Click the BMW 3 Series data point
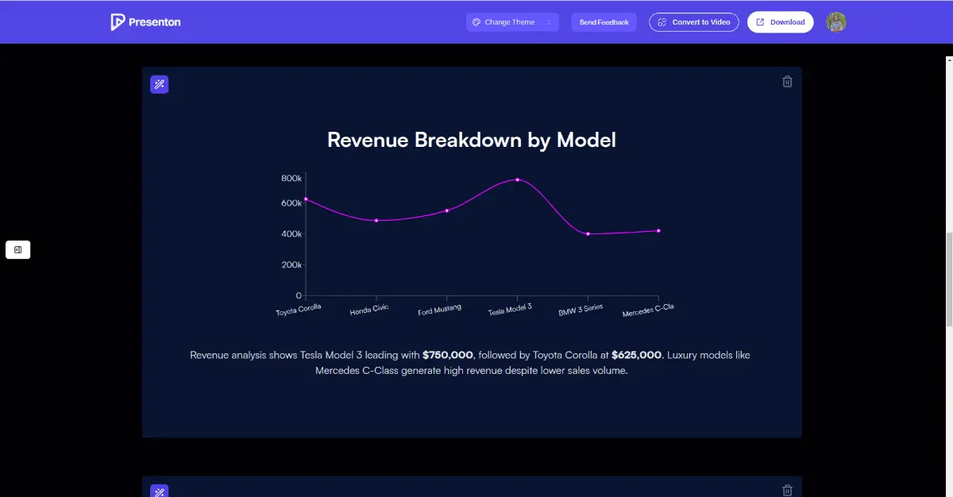 (x=588, y=233)
